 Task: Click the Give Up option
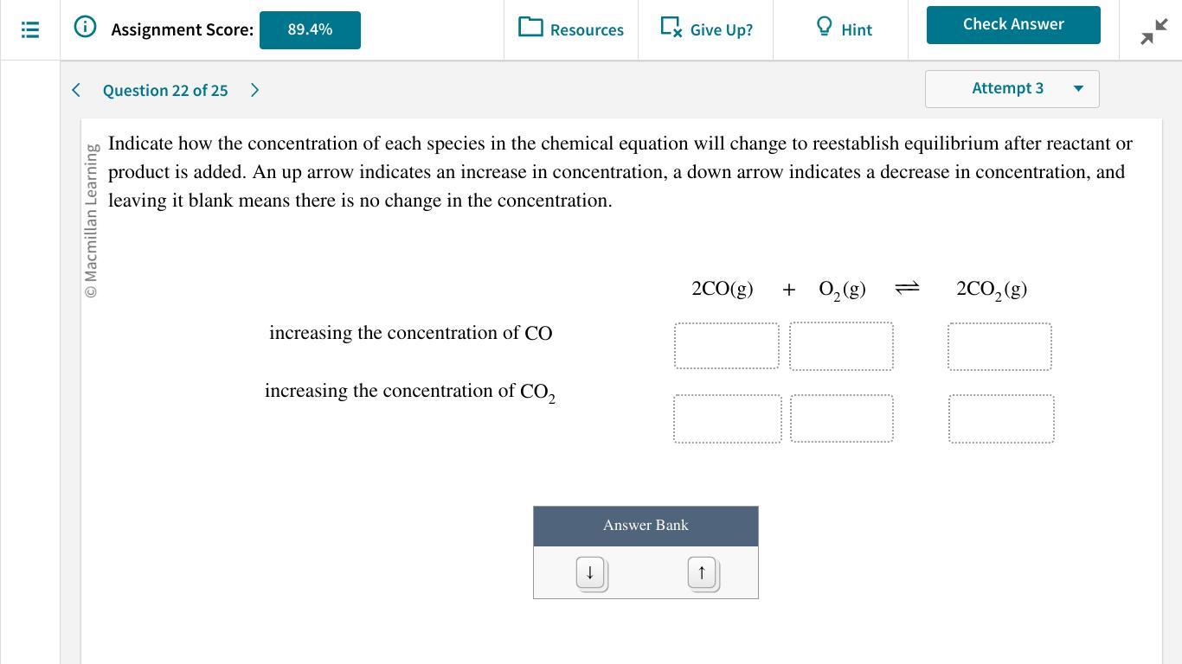[x=706, y=29]
